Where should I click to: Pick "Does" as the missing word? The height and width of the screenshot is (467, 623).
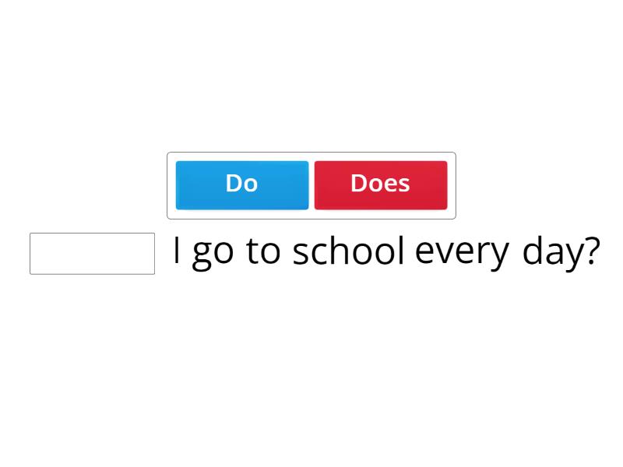380,184
